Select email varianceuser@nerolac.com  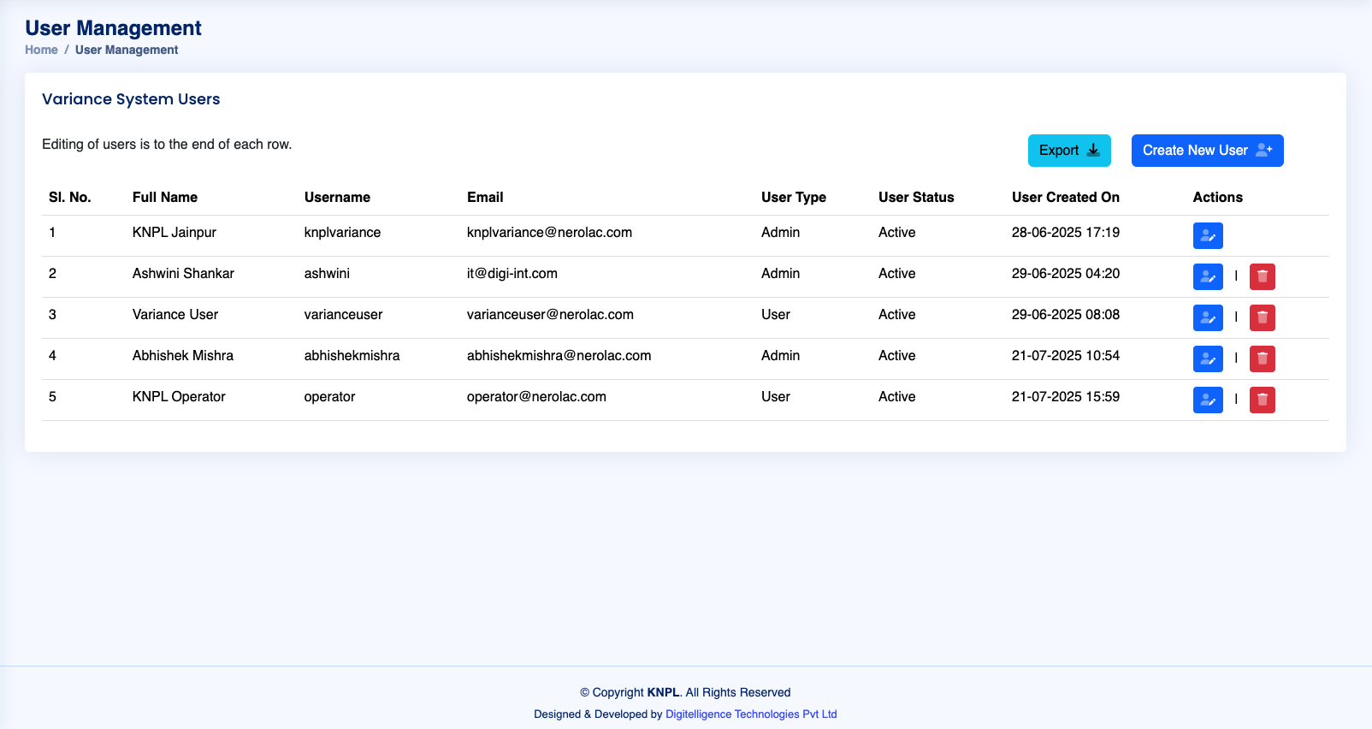550,315
